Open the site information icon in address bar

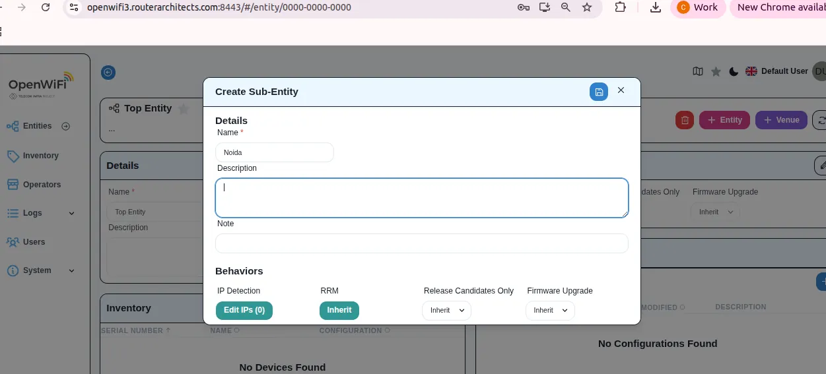coord(74,7)
